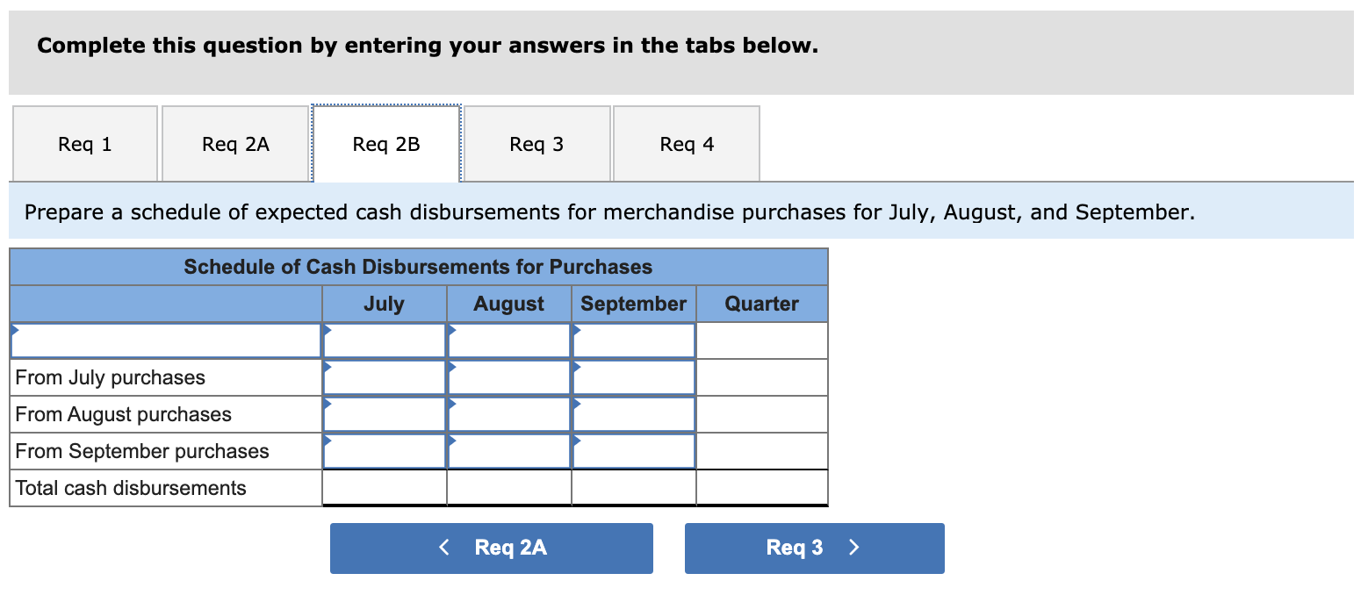Select July cell for From July purchases
Viewport: 1368px width, 595px height.
pyautogui.click(x=385, y=377)
